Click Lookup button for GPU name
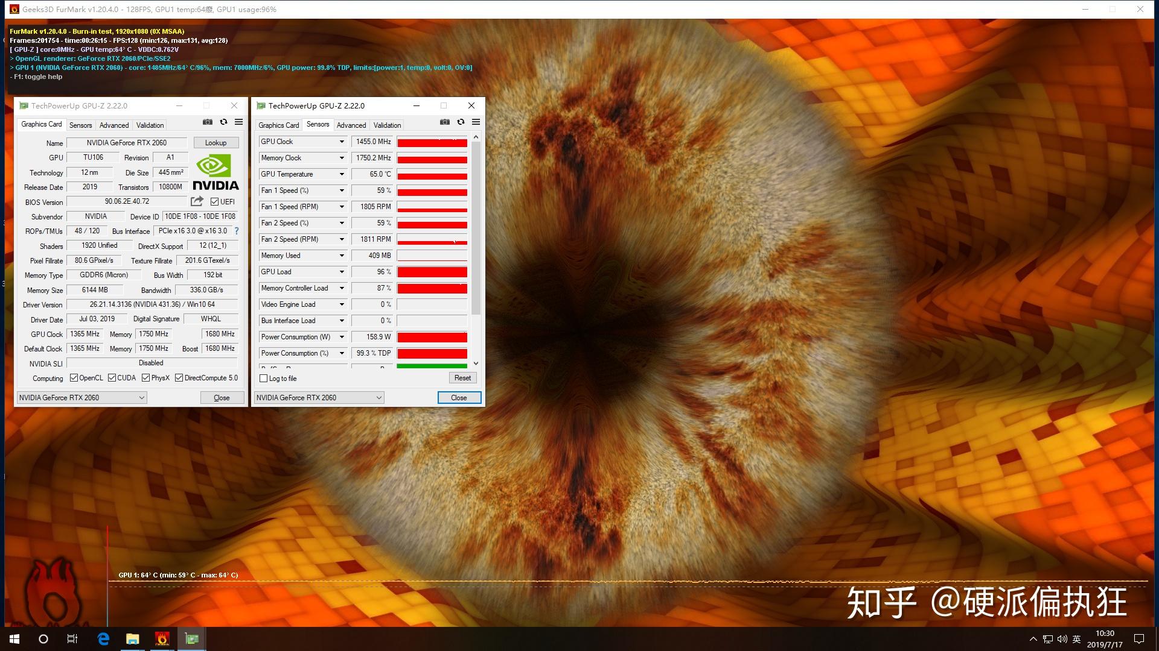1159x651 pixels. [x=215, y=142]
